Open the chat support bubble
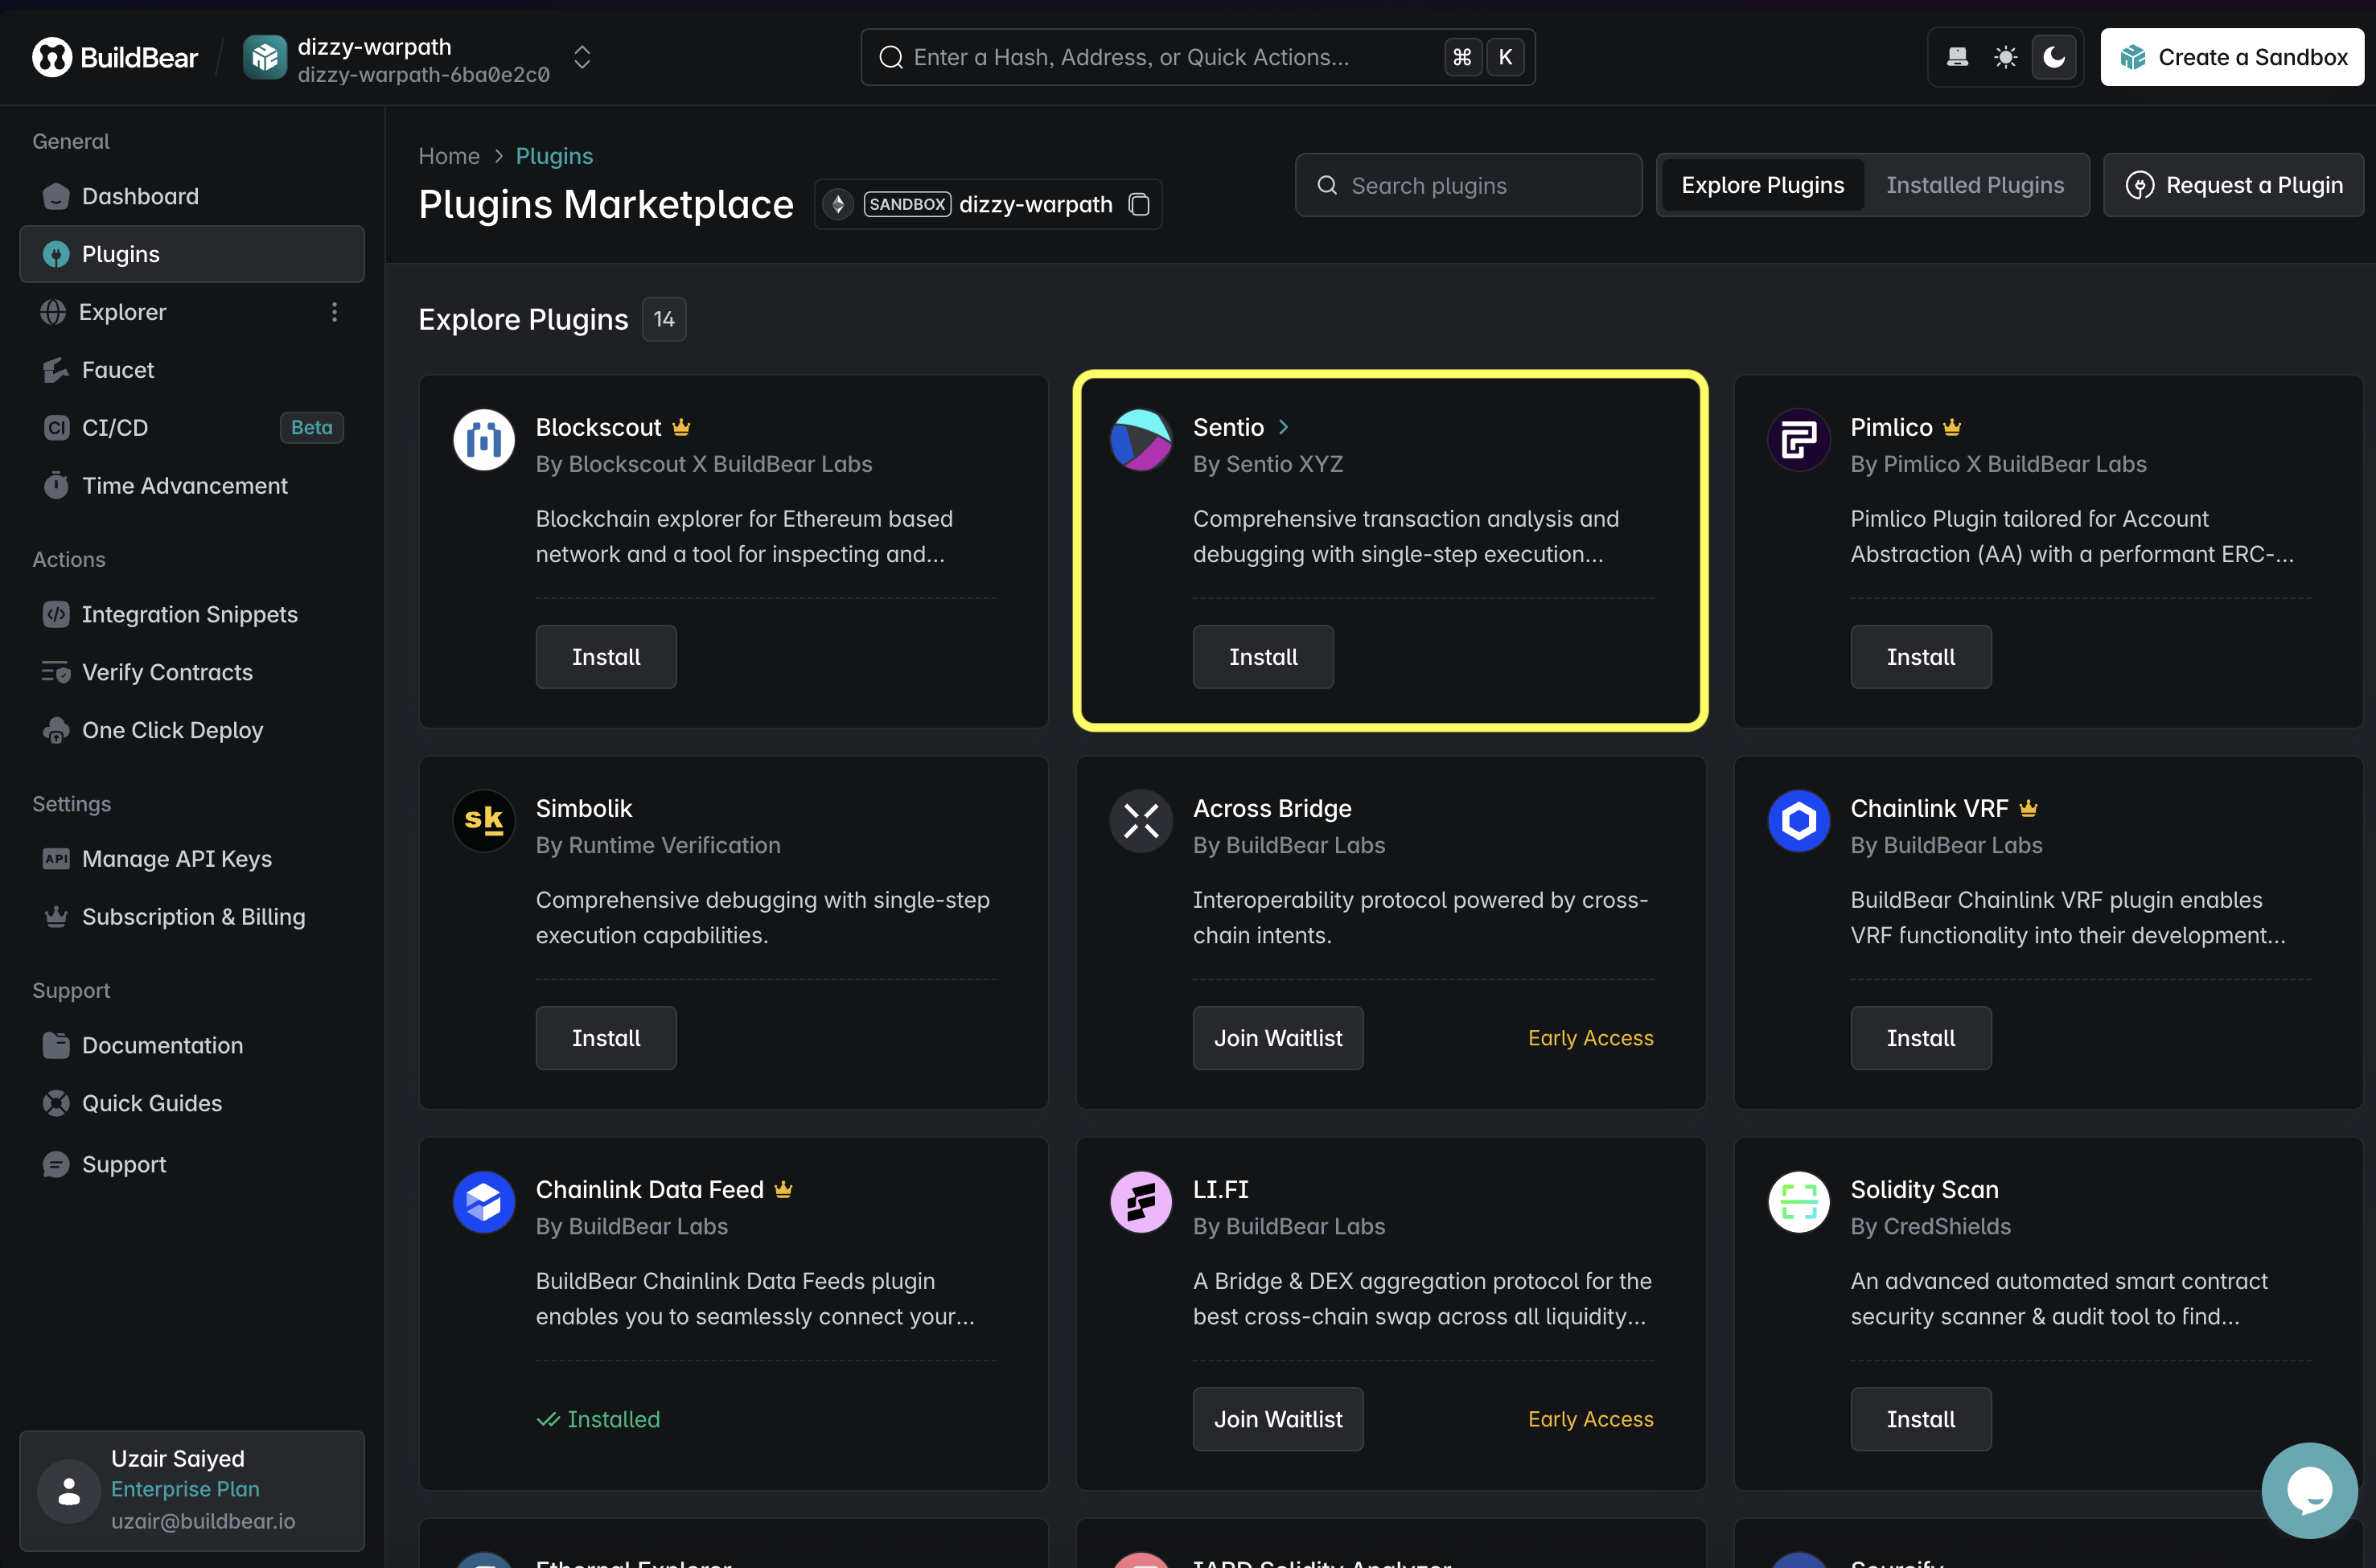 point(2309,1490)
